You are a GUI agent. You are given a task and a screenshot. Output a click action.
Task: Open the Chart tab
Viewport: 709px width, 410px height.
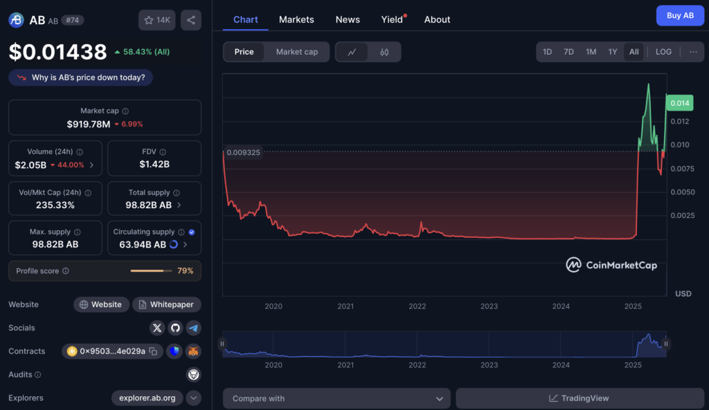coord(246,19)
